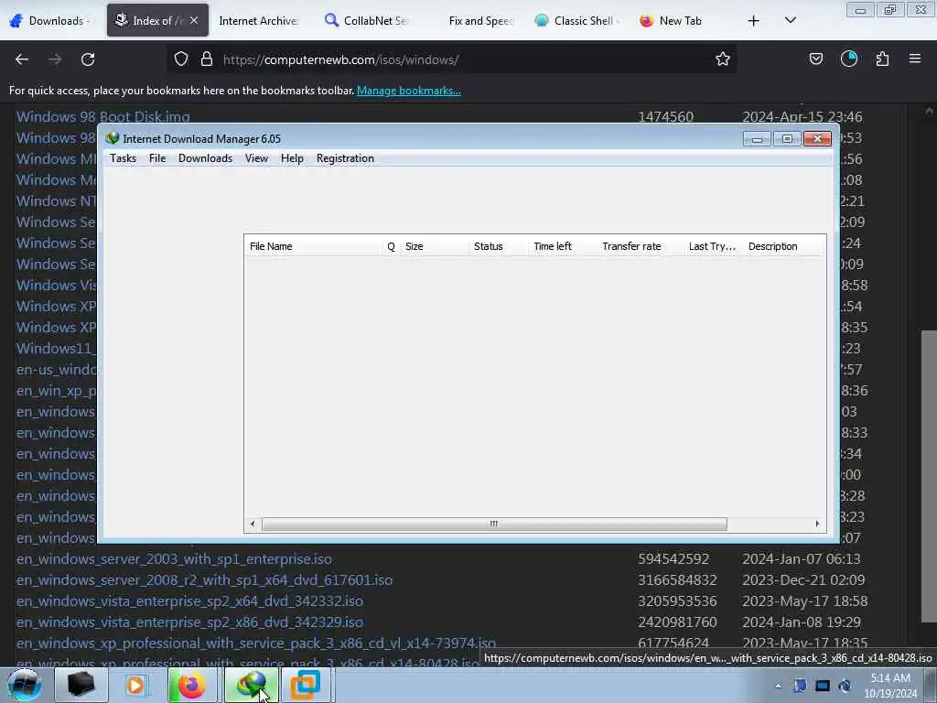Sort downloads by Description column
Viewport: 937px width, 703px height.
coord(784,246)
